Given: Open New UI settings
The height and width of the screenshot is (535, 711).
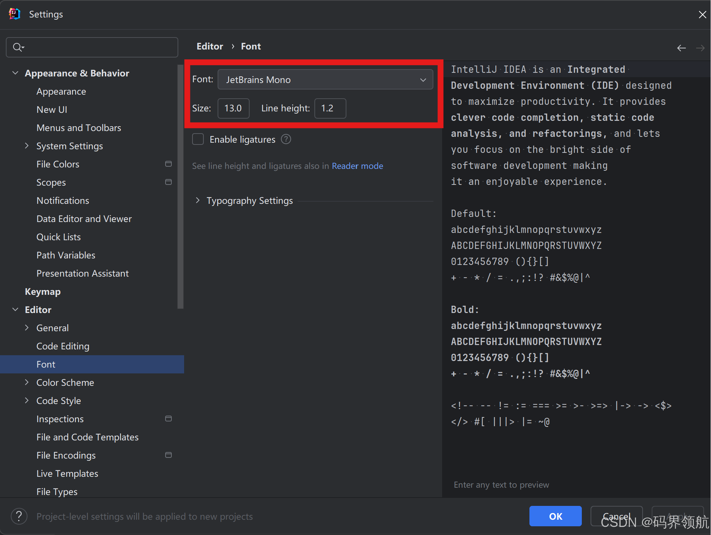Looking at the screenshot, I should [x=52, y=110].
